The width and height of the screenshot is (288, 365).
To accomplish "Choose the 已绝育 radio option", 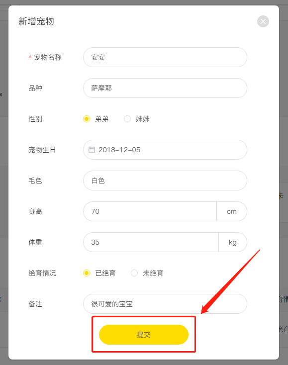I will (87, 273).
